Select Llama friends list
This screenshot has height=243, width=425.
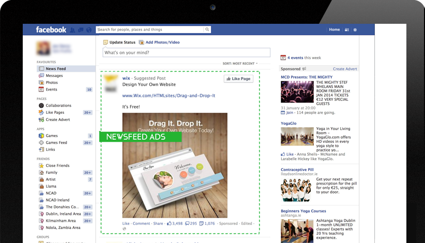coord(51,186)
